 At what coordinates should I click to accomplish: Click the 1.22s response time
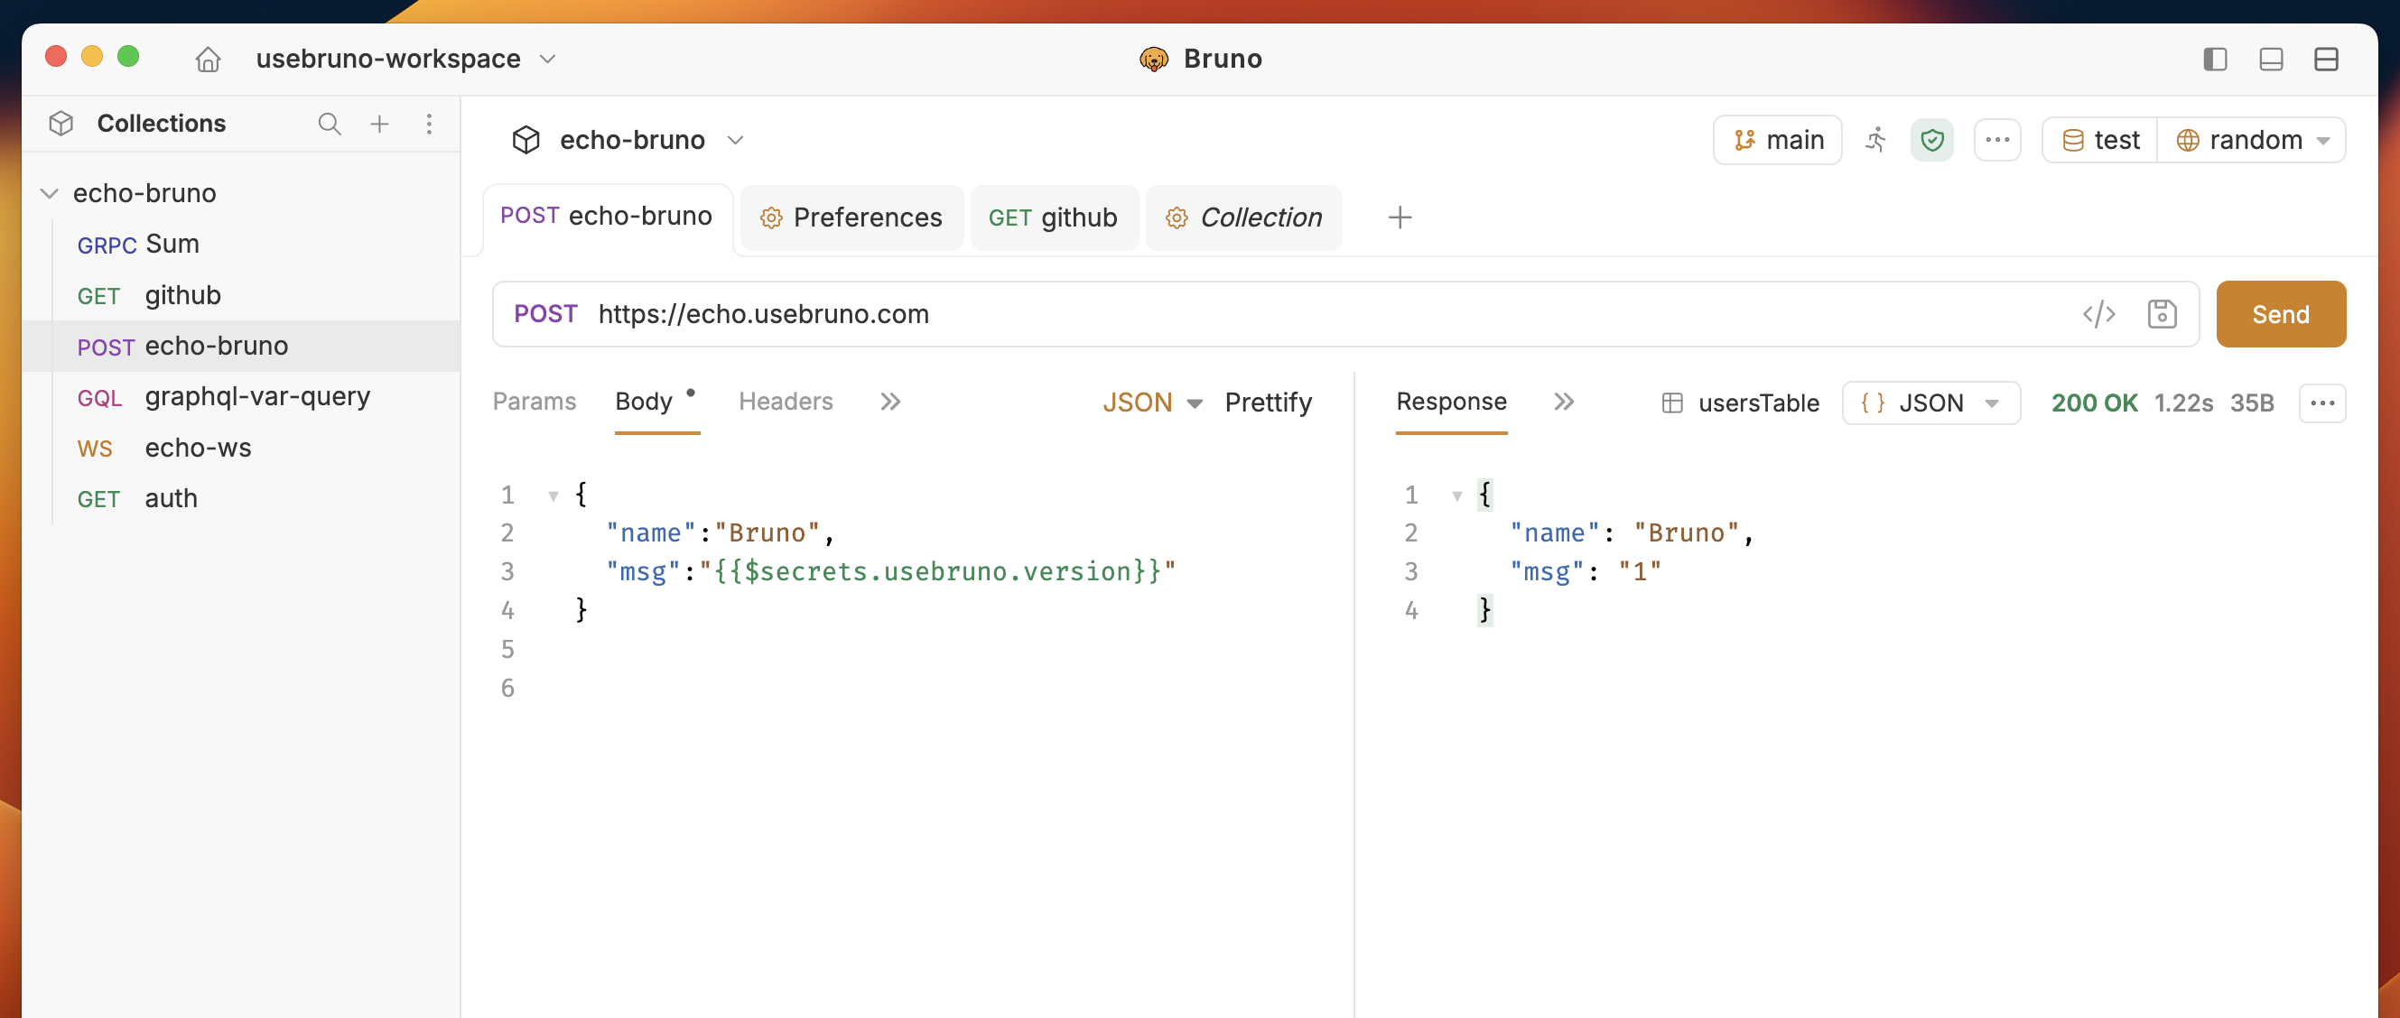[2183, 403]
